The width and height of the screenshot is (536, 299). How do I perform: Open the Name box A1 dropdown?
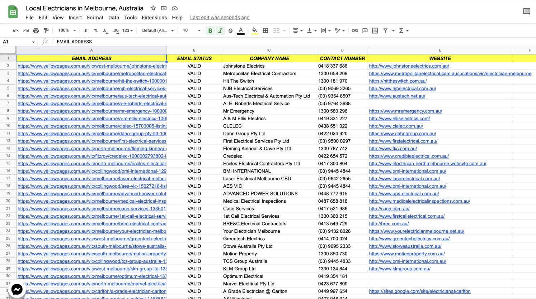33,42
